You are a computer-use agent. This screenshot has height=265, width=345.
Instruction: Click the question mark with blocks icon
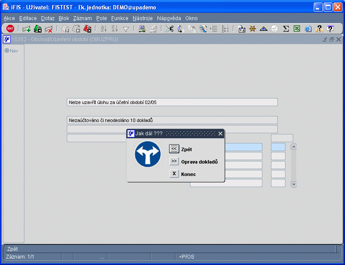[319, 29]
